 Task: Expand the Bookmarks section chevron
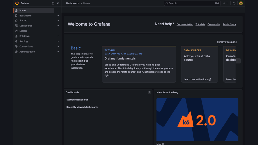[58, 16]
